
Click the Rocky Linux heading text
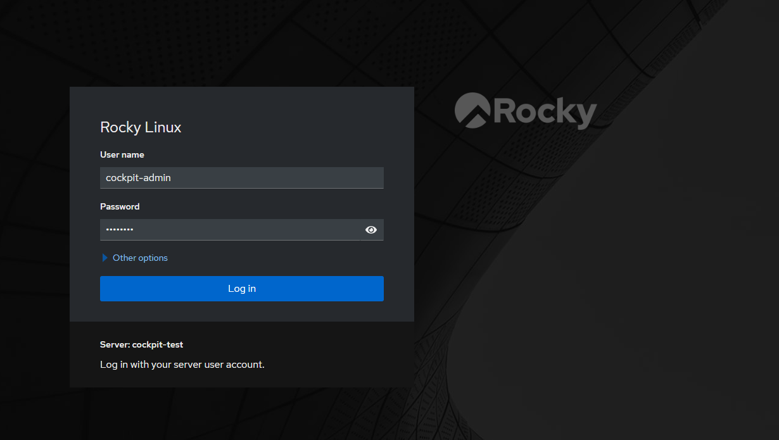click(x=141, y=127)
